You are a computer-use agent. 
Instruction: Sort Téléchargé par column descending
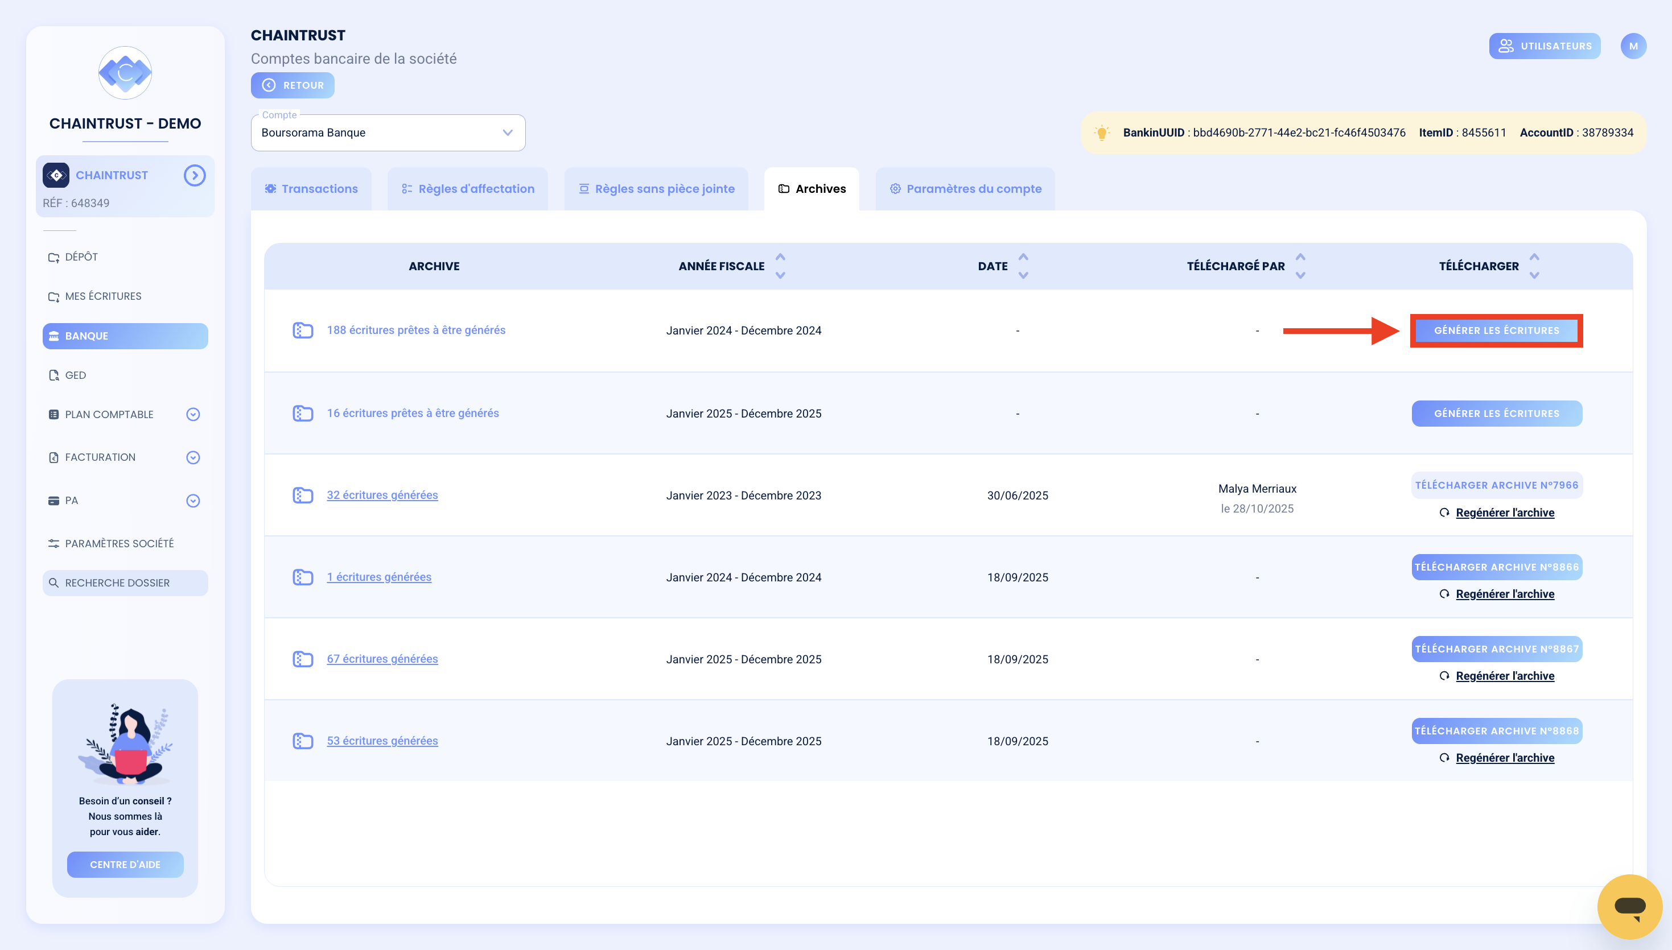pyautogui.click(x=1300, y=275)
